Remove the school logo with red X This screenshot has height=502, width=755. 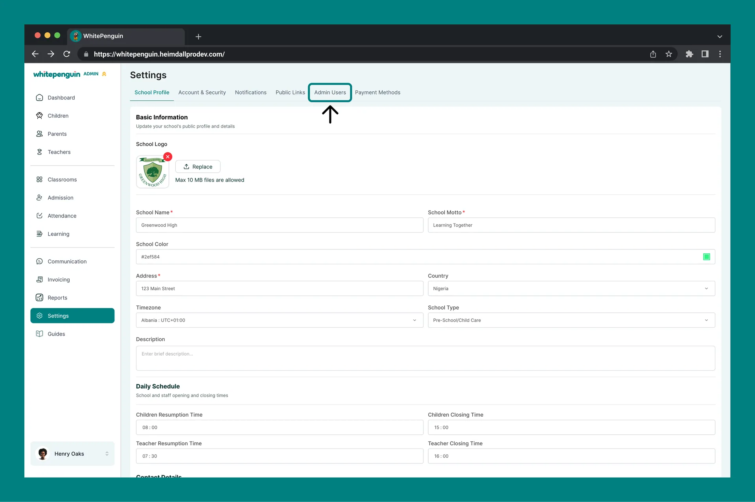click(168, 157)
